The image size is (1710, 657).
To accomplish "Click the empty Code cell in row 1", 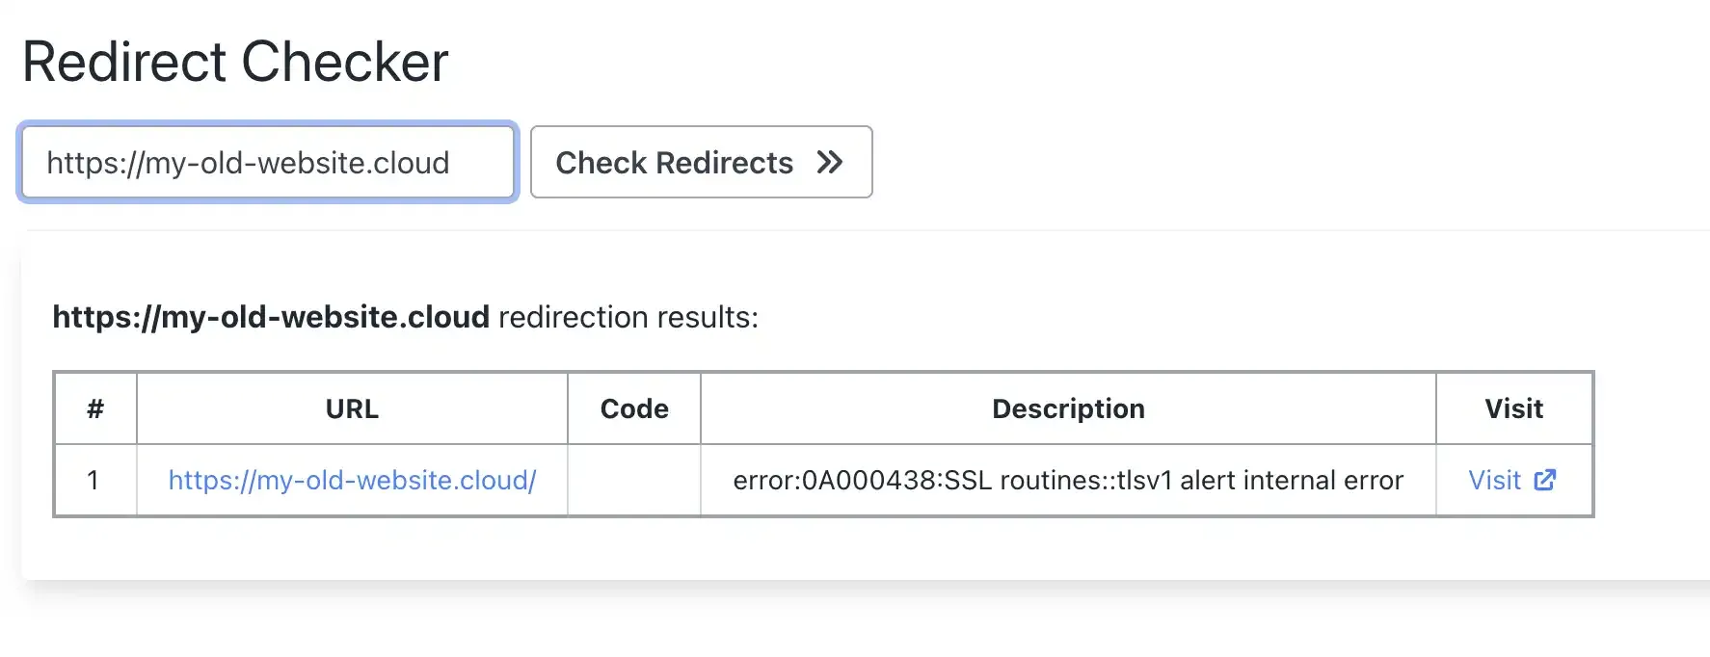I will pos(632,479).
